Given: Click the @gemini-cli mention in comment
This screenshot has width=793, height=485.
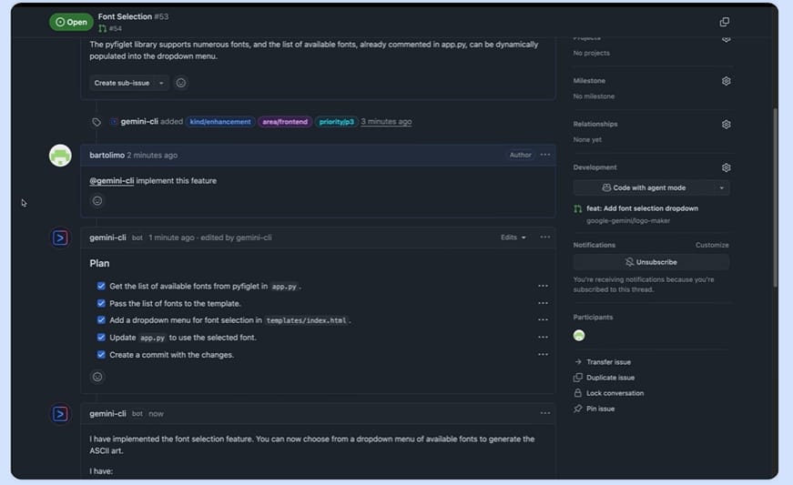Looking at the screenshot, I should pos(112,181).
